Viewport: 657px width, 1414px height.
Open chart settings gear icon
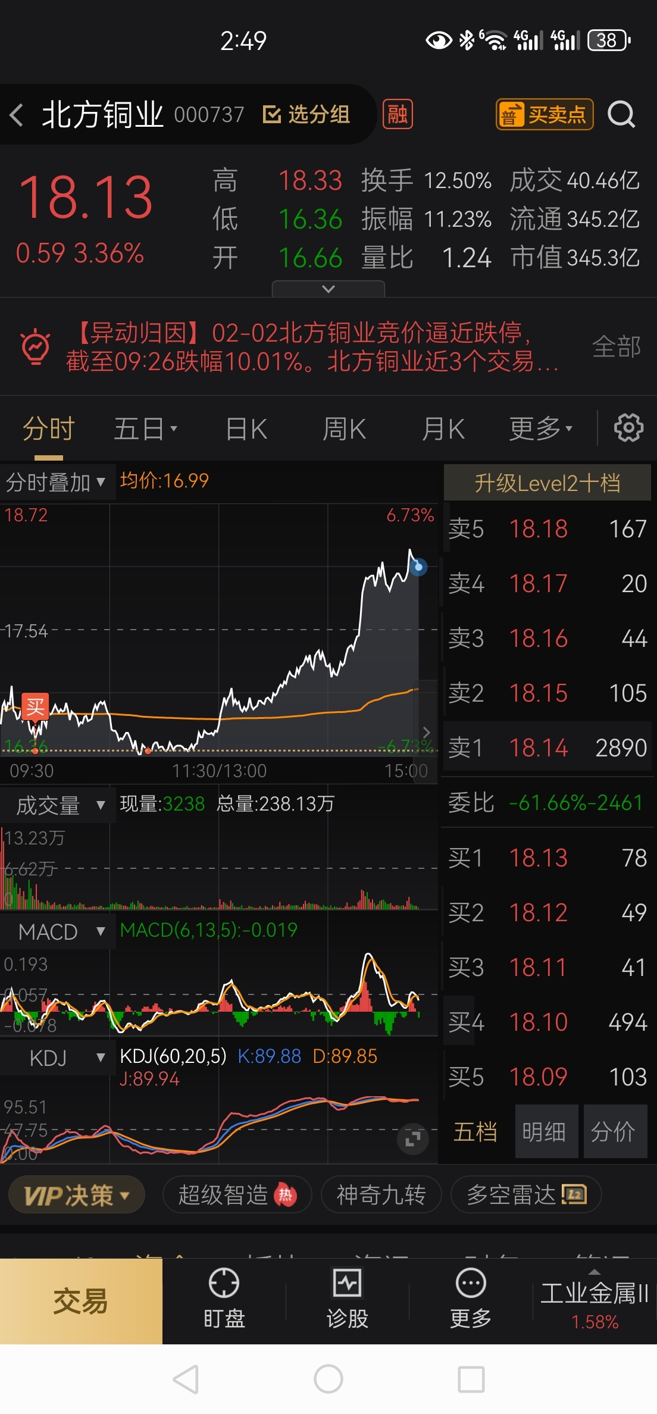[x=628, y=428]
